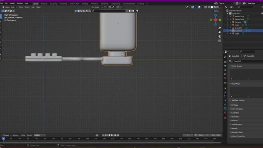Image resolution: width=263 pixels, height=148 pixels.
Task: Open Global transform orientation dropdown
Action: (x=97, y=7)
